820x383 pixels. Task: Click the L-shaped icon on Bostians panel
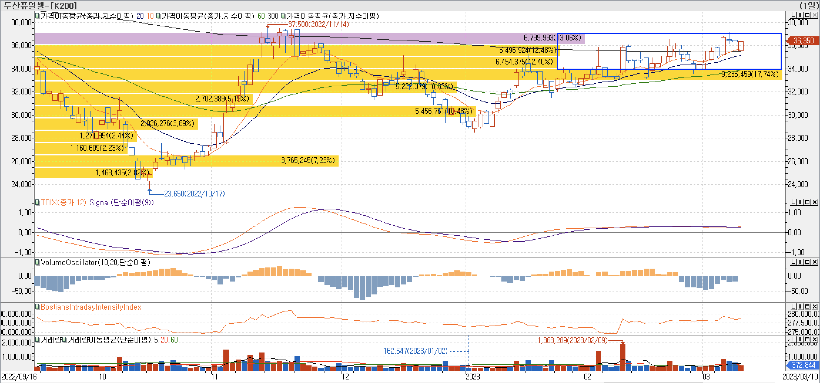(794, 306)
